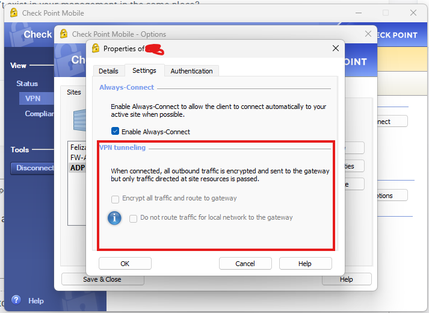This screenshot has width=429, height=313.
Task: Select the Sites tab in Options window
Action: [74, 92]
